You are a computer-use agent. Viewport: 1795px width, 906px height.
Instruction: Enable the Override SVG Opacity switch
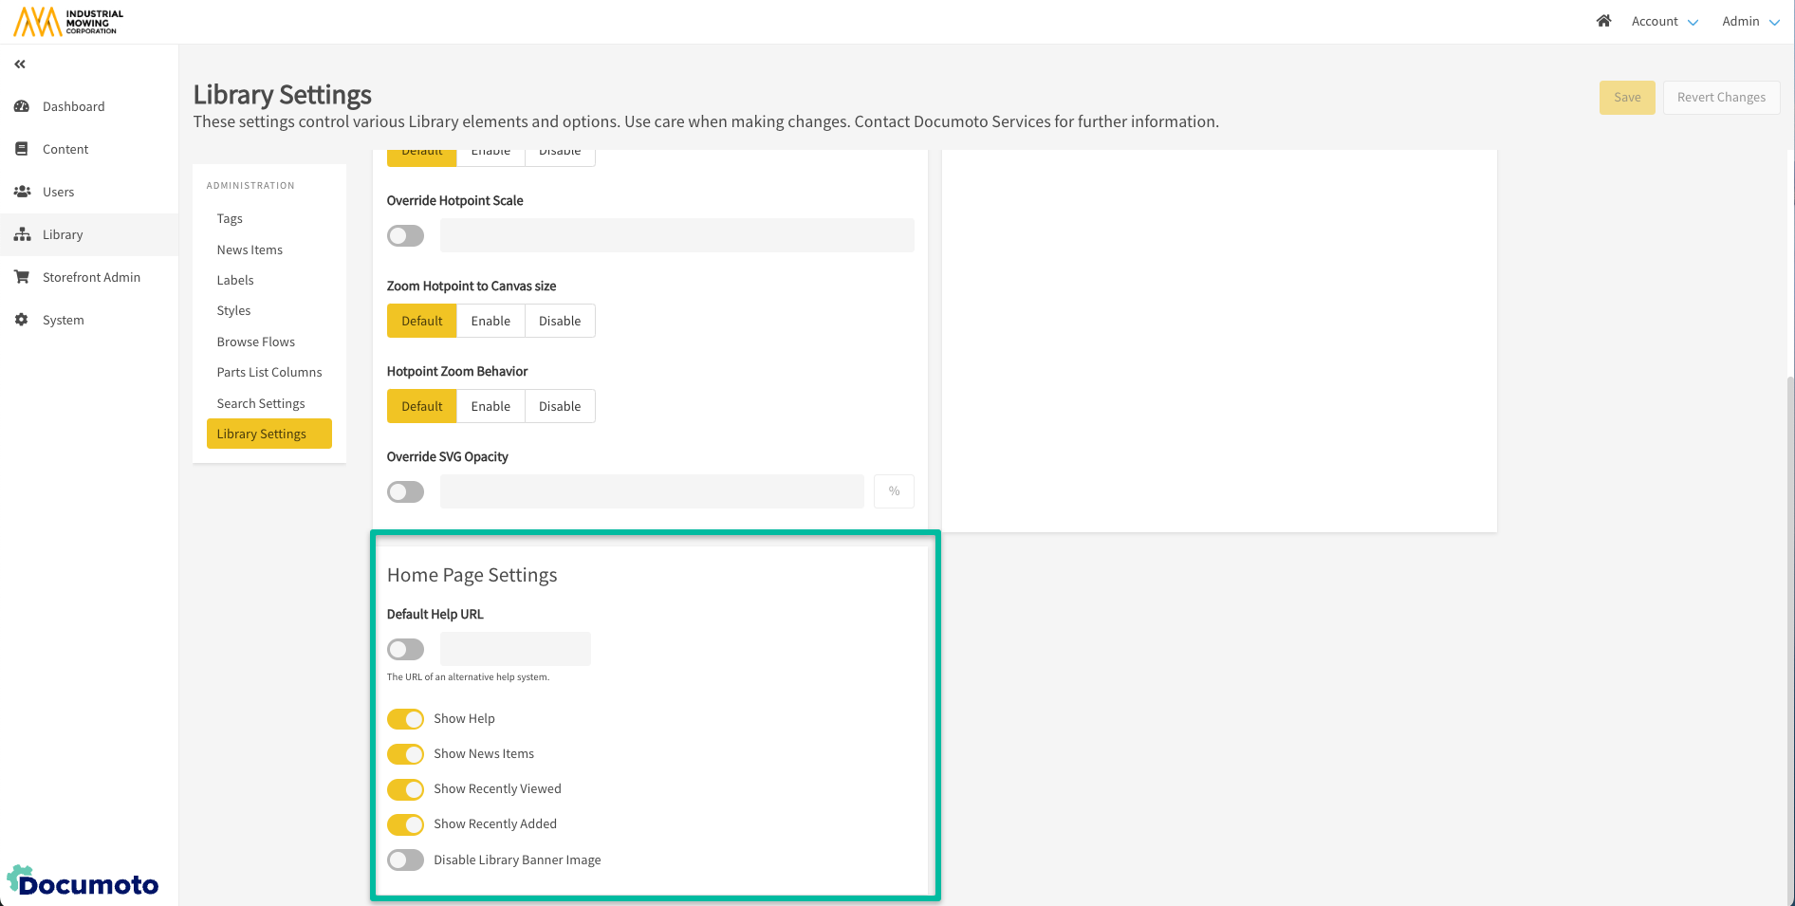point(405,492)
